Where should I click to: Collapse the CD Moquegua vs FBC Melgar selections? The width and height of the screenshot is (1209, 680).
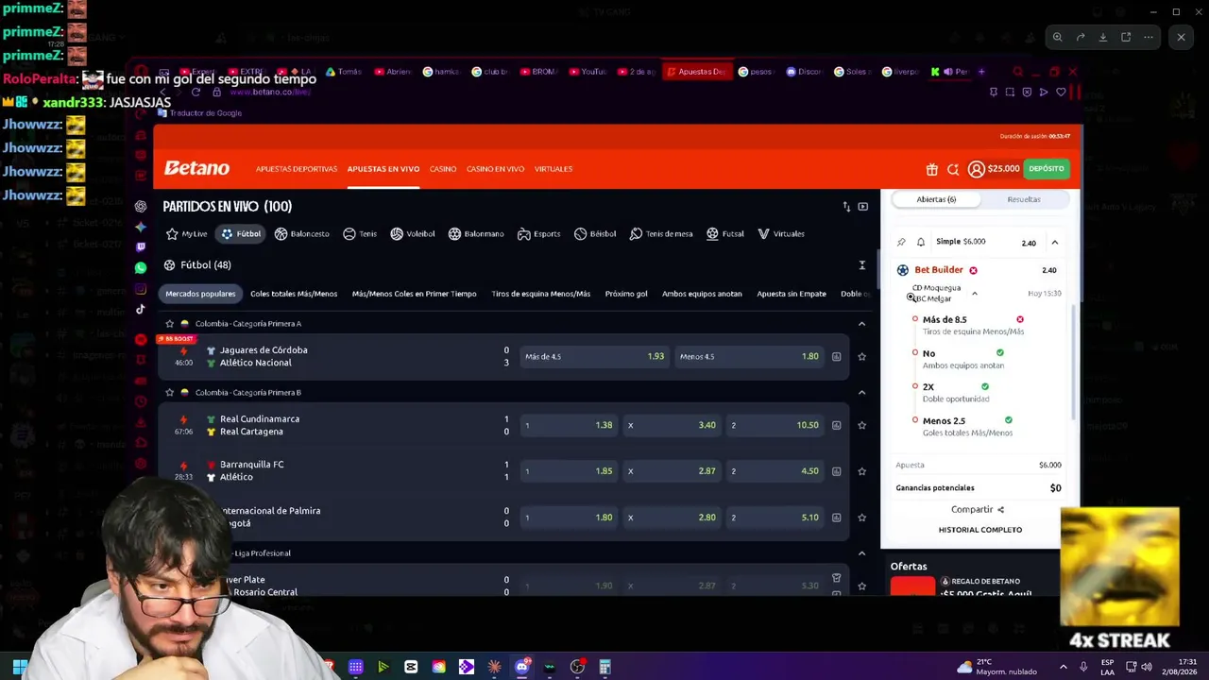(x=975, y=294)
